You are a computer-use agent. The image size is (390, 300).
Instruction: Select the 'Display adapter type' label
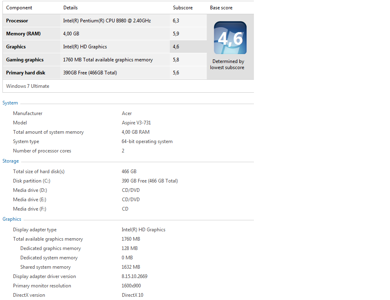tap(35, 230)
